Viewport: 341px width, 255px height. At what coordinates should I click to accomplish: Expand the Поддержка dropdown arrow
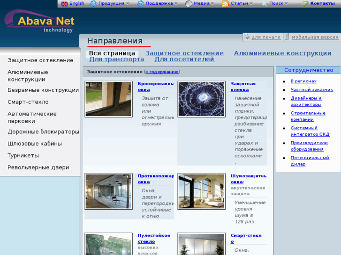pos(176,3)
